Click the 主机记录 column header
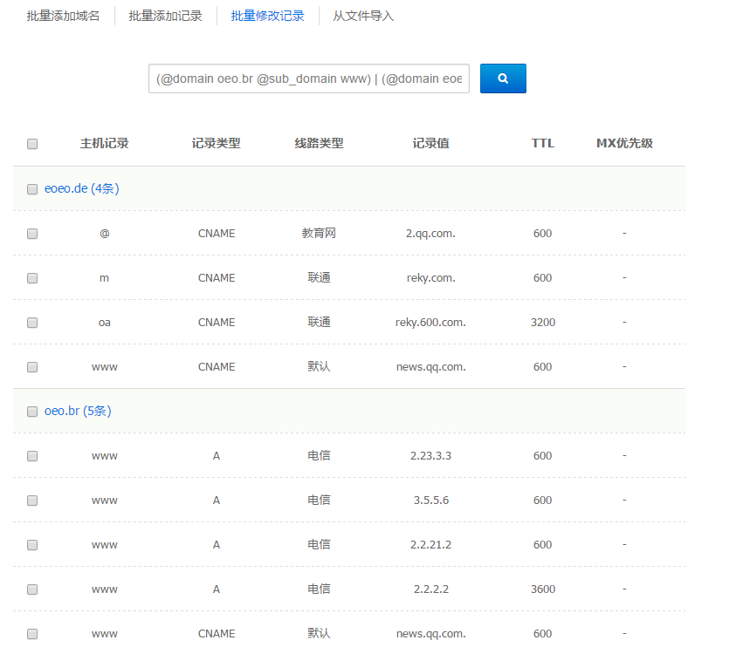This screenshot has height=654, width=736. pos(104,143)
